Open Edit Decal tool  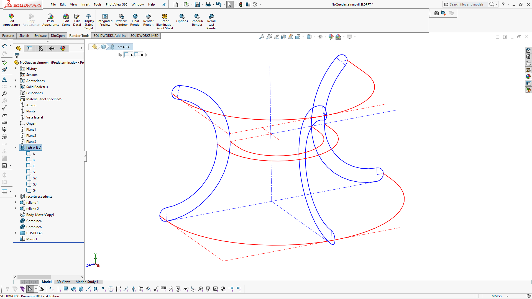77,20
